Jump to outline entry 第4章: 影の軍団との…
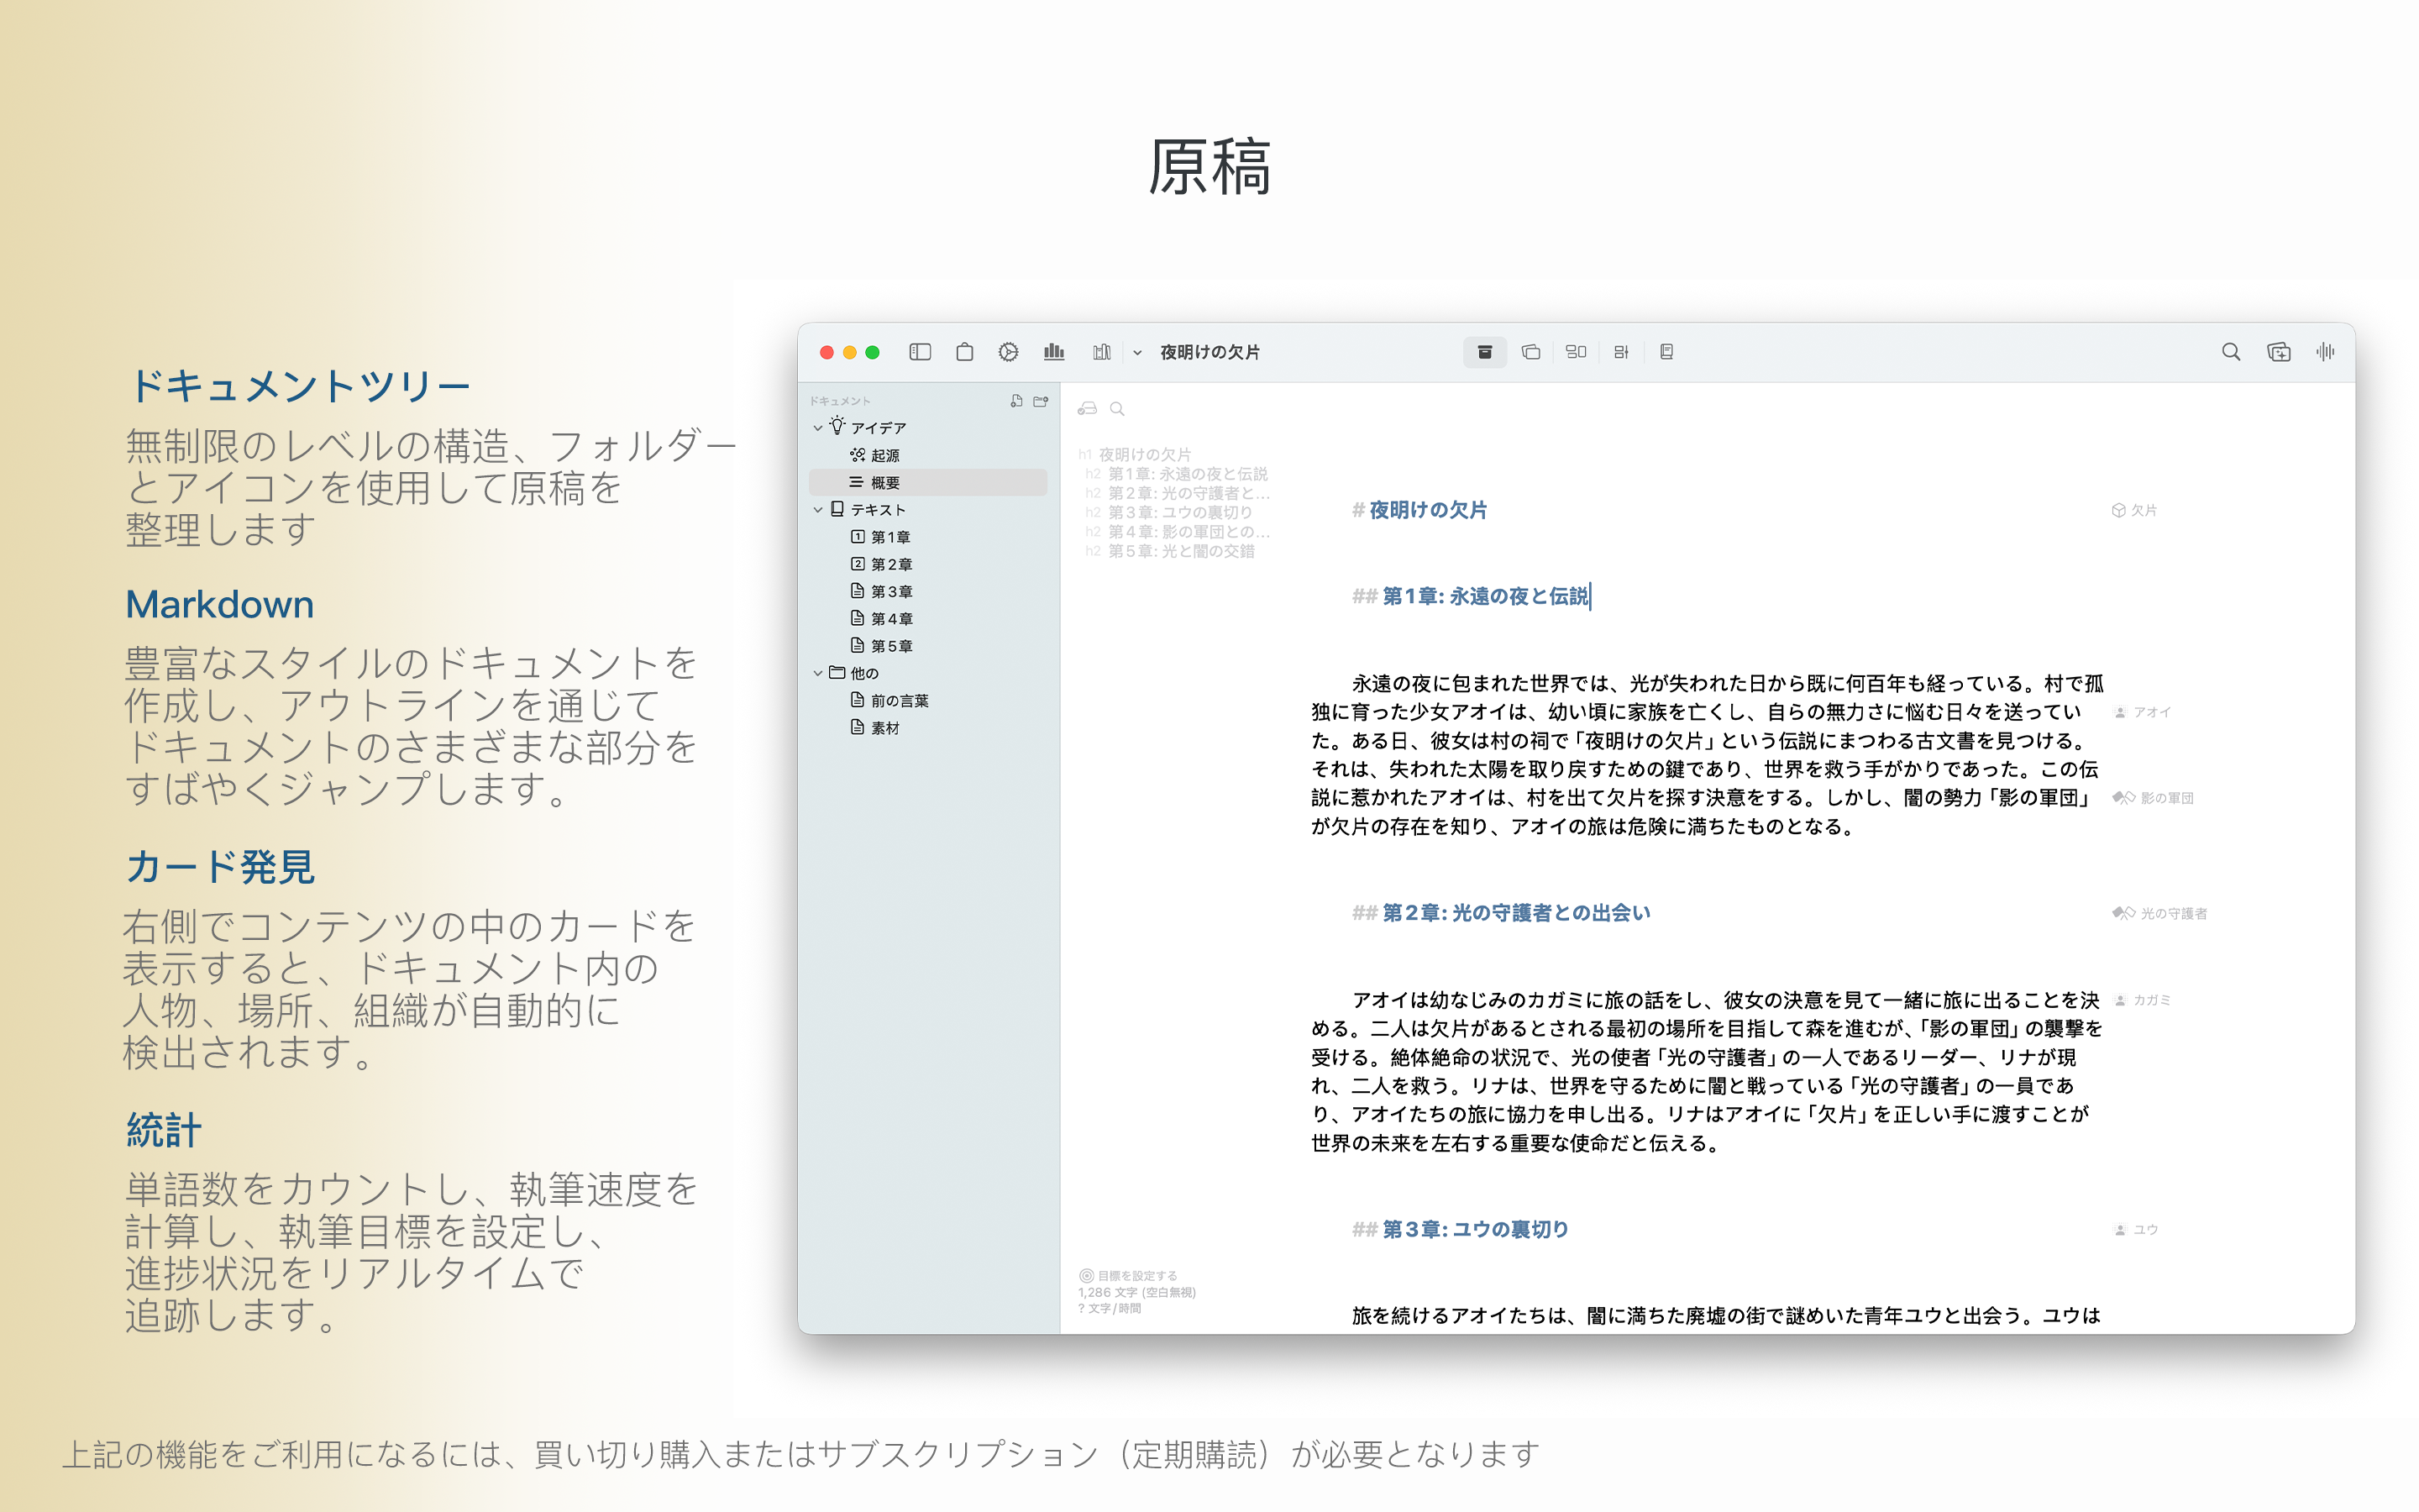 point(1178,532)
